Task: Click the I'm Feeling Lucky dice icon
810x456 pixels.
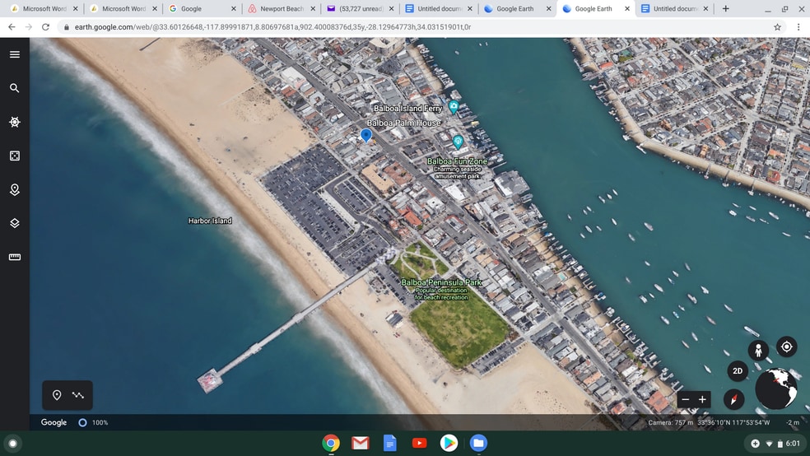Action: click(14, 156)
